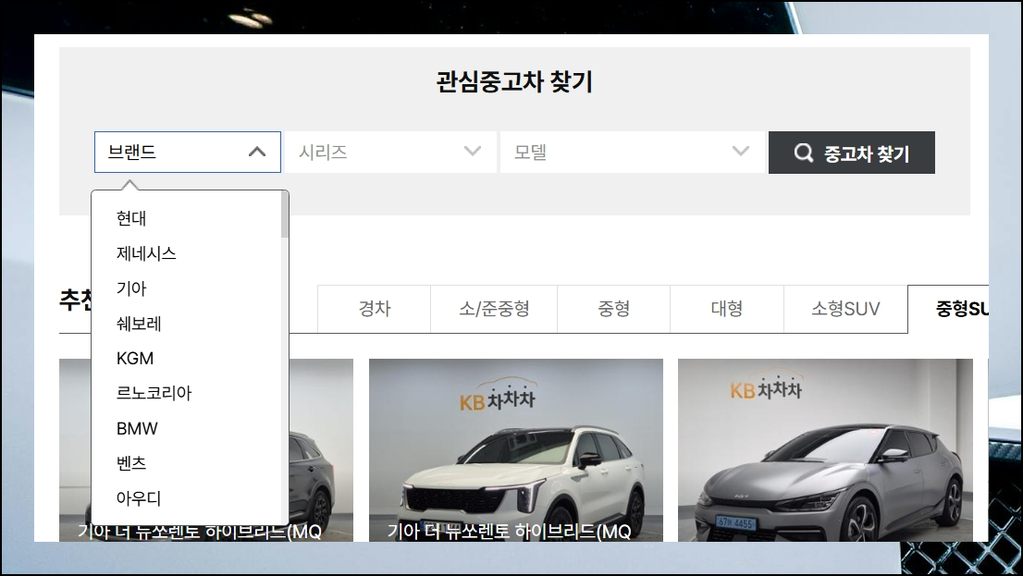Image resolution: width=1023 pixels, height=576 pixels.
Task: Click the magnifier icon in search button
Action: click(x=803, y=153)
